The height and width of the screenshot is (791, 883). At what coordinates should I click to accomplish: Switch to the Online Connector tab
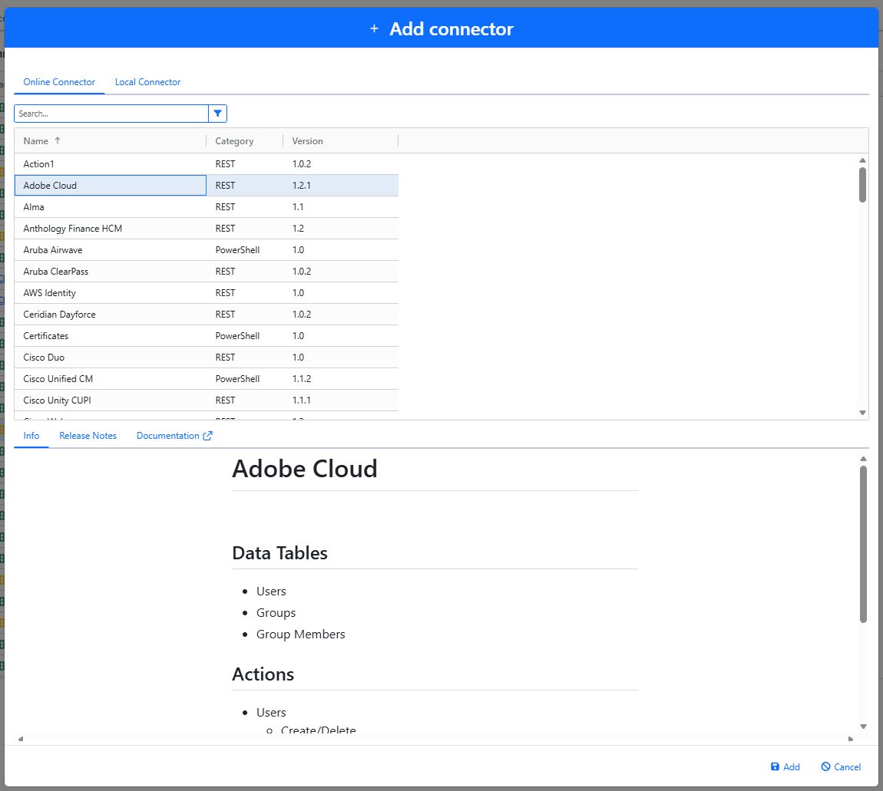(x=59, y=82)
